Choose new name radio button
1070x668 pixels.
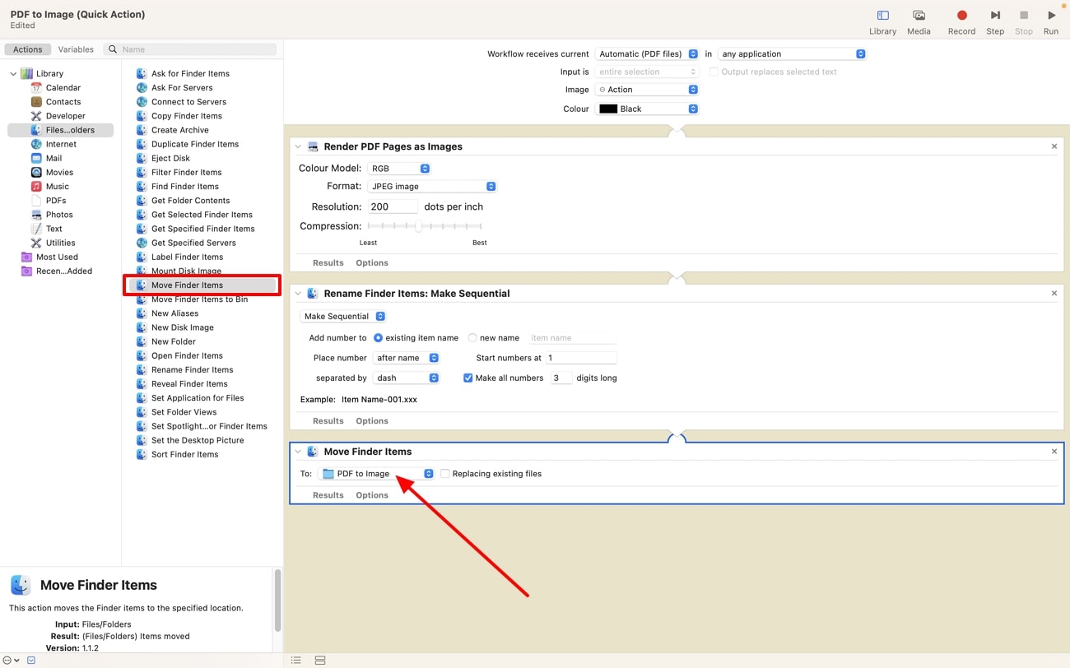click(472, 338)
